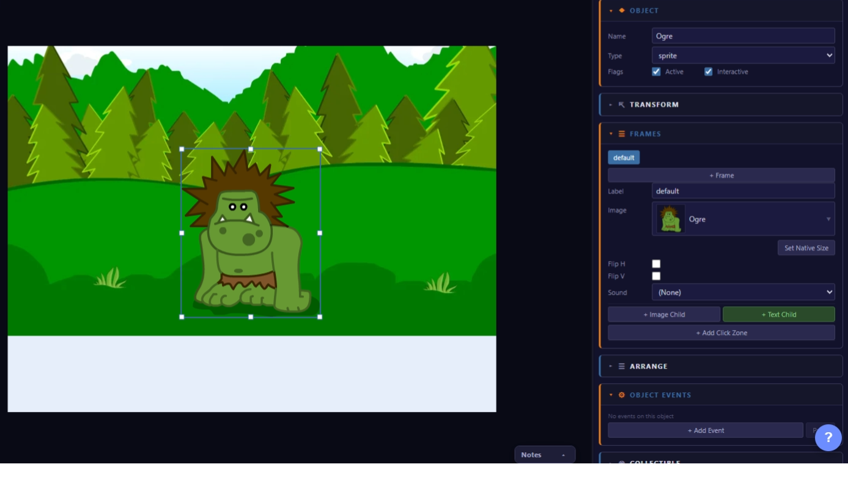
Task: Expand the Notes panel arrow
Action: coord(563,455)
